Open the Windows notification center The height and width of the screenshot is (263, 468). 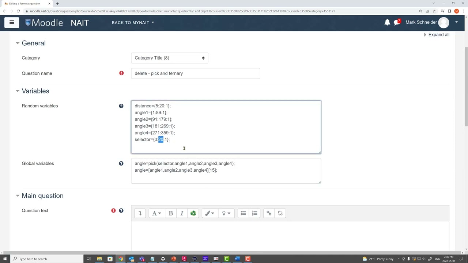tap(461, 259)
